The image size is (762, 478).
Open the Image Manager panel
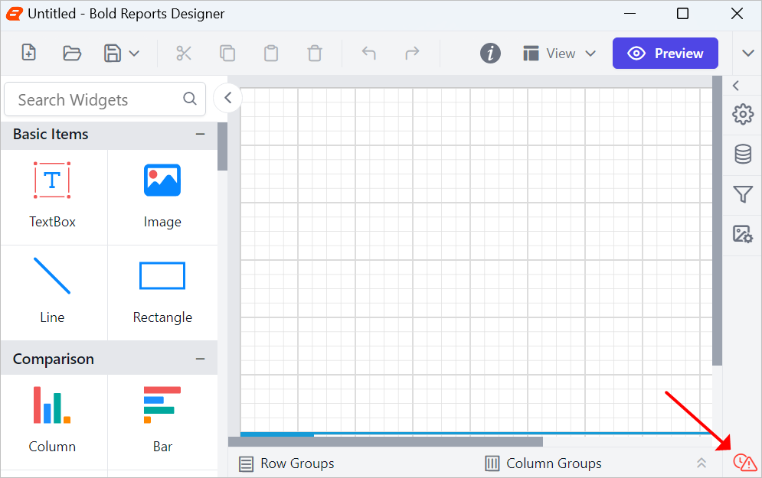(x=743, y=234)
